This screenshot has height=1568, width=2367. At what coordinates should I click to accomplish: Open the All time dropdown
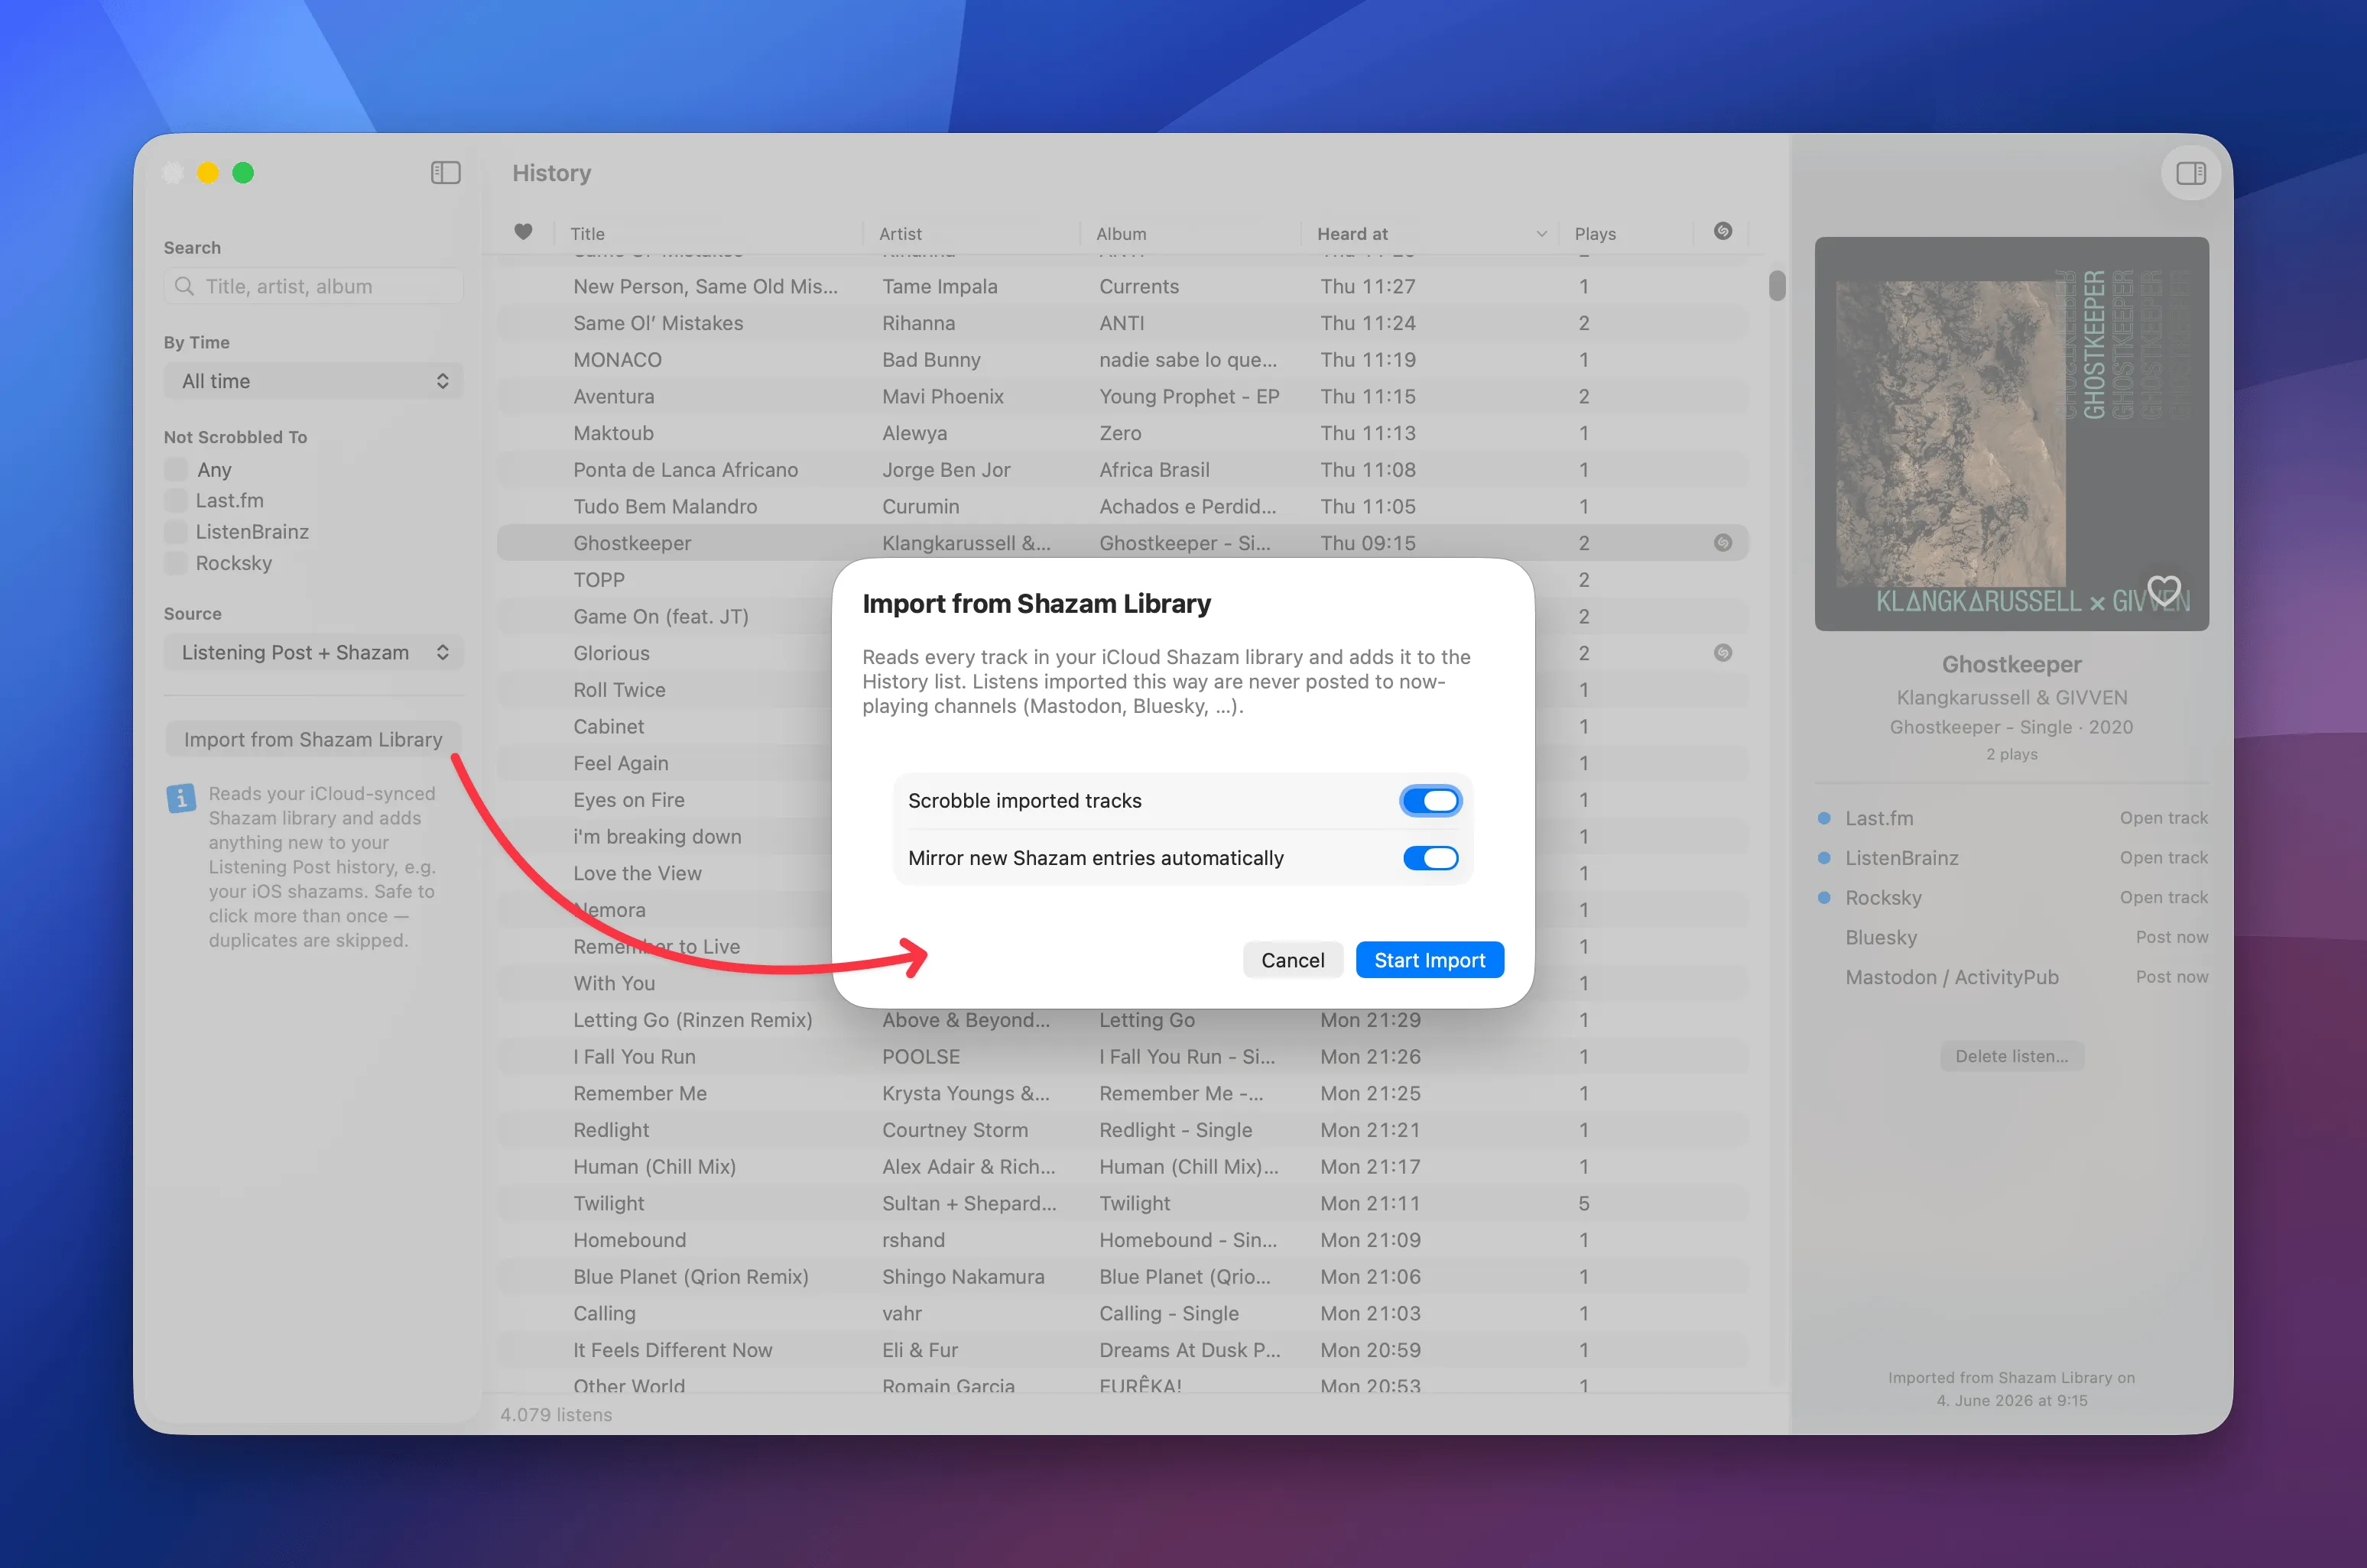313,381
